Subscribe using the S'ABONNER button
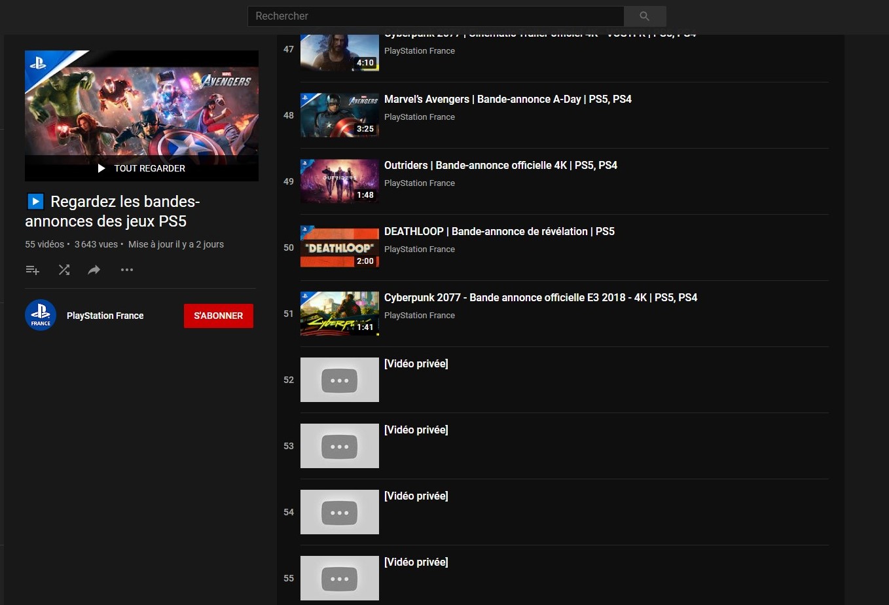This screenshot has height=605, width=889. 219,316
